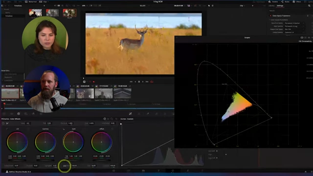
Task: Jump to last frame in viewer transport
Action: point(147,82)
